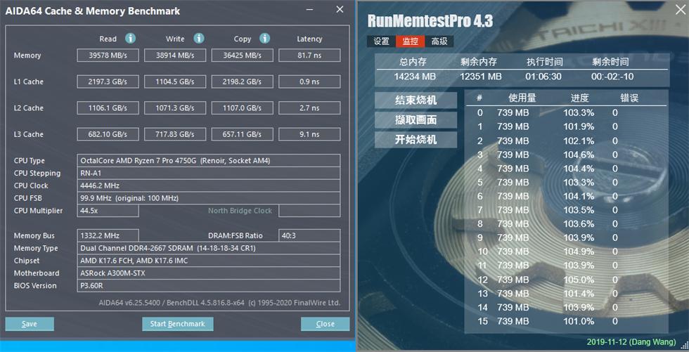Minimize the AIDA64 benchmark window

click(310, 9)
